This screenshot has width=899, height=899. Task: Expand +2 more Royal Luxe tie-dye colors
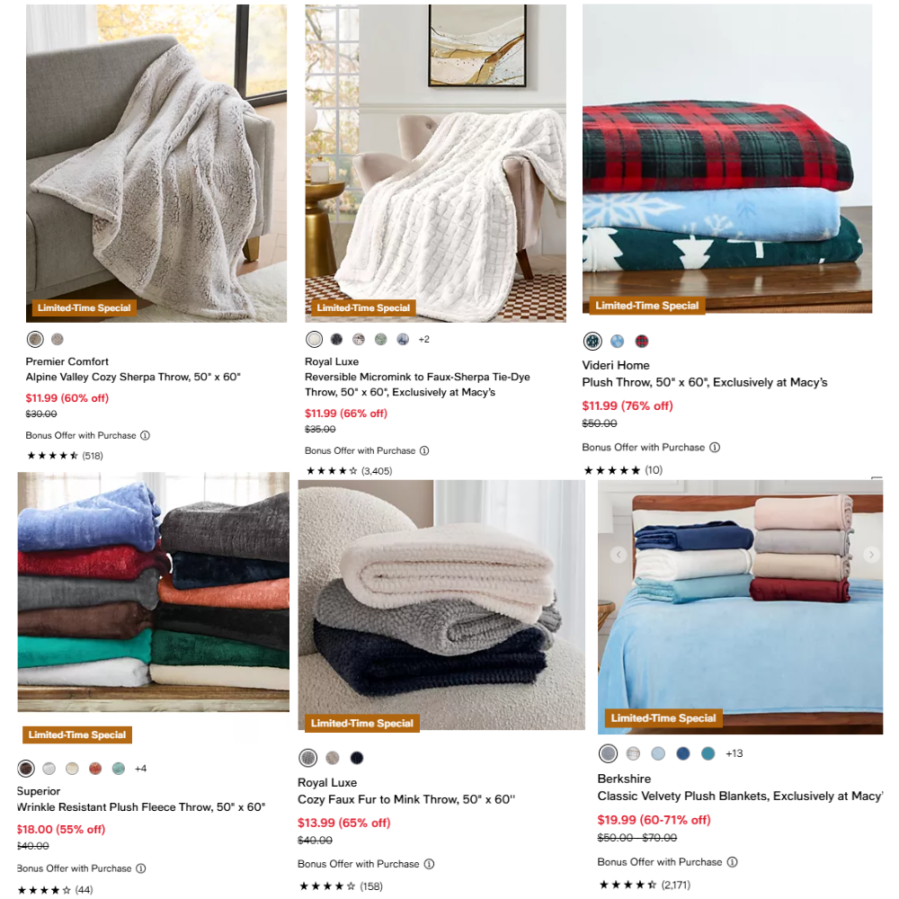click(x=423, y=340)
